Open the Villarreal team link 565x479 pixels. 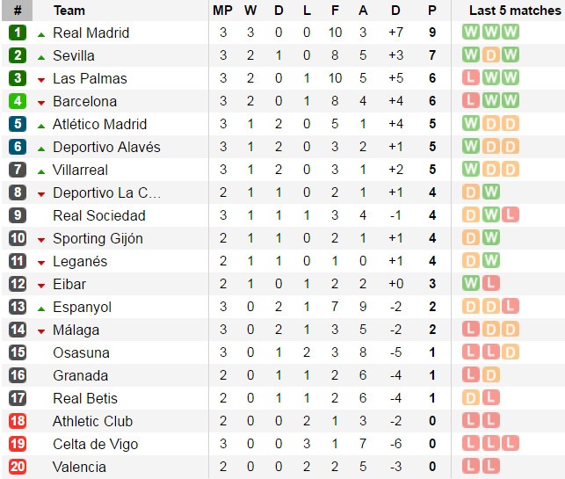pyautogui.click(x=81, y=170)
